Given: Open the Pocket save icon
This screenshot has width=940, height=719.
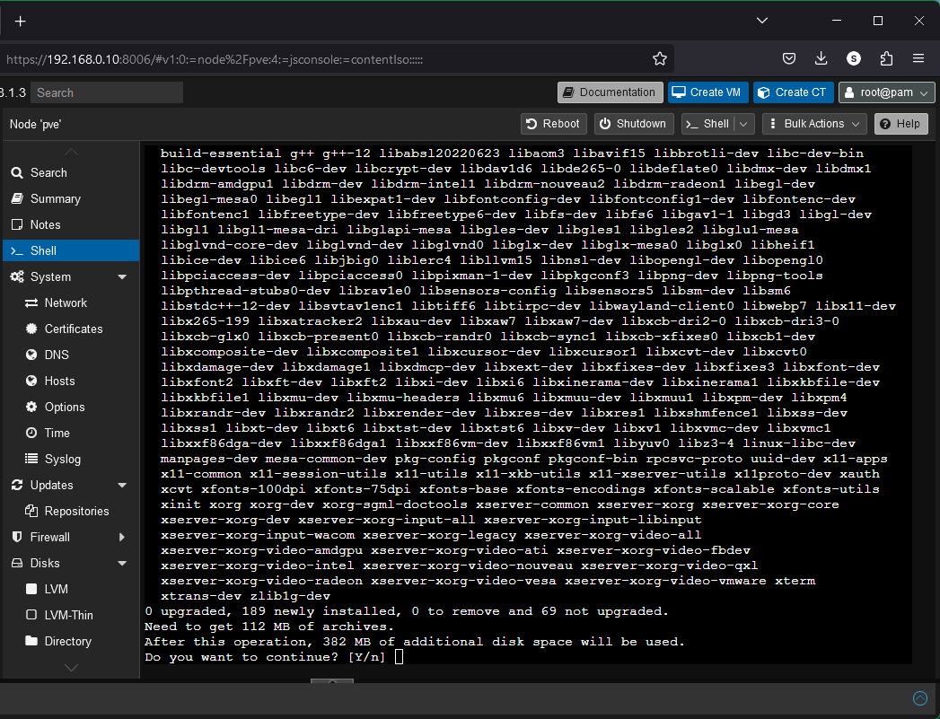Looking at the screenshot, I should coord(789,58).
